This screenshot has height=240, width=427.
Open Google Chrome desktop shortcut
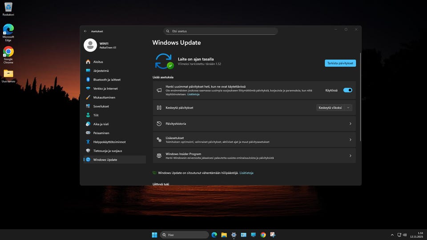coord(8,52)
